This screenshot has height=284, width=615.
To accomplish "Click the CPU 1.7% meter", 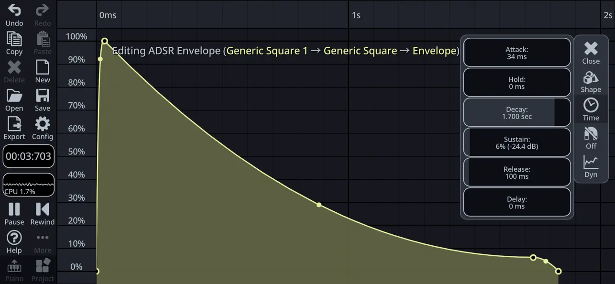I will (29, 185).
